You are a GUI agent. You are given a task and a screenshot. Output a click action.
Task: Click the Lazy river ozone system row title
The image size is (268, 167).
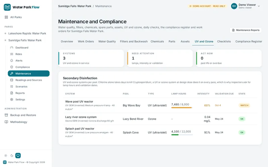81,117
